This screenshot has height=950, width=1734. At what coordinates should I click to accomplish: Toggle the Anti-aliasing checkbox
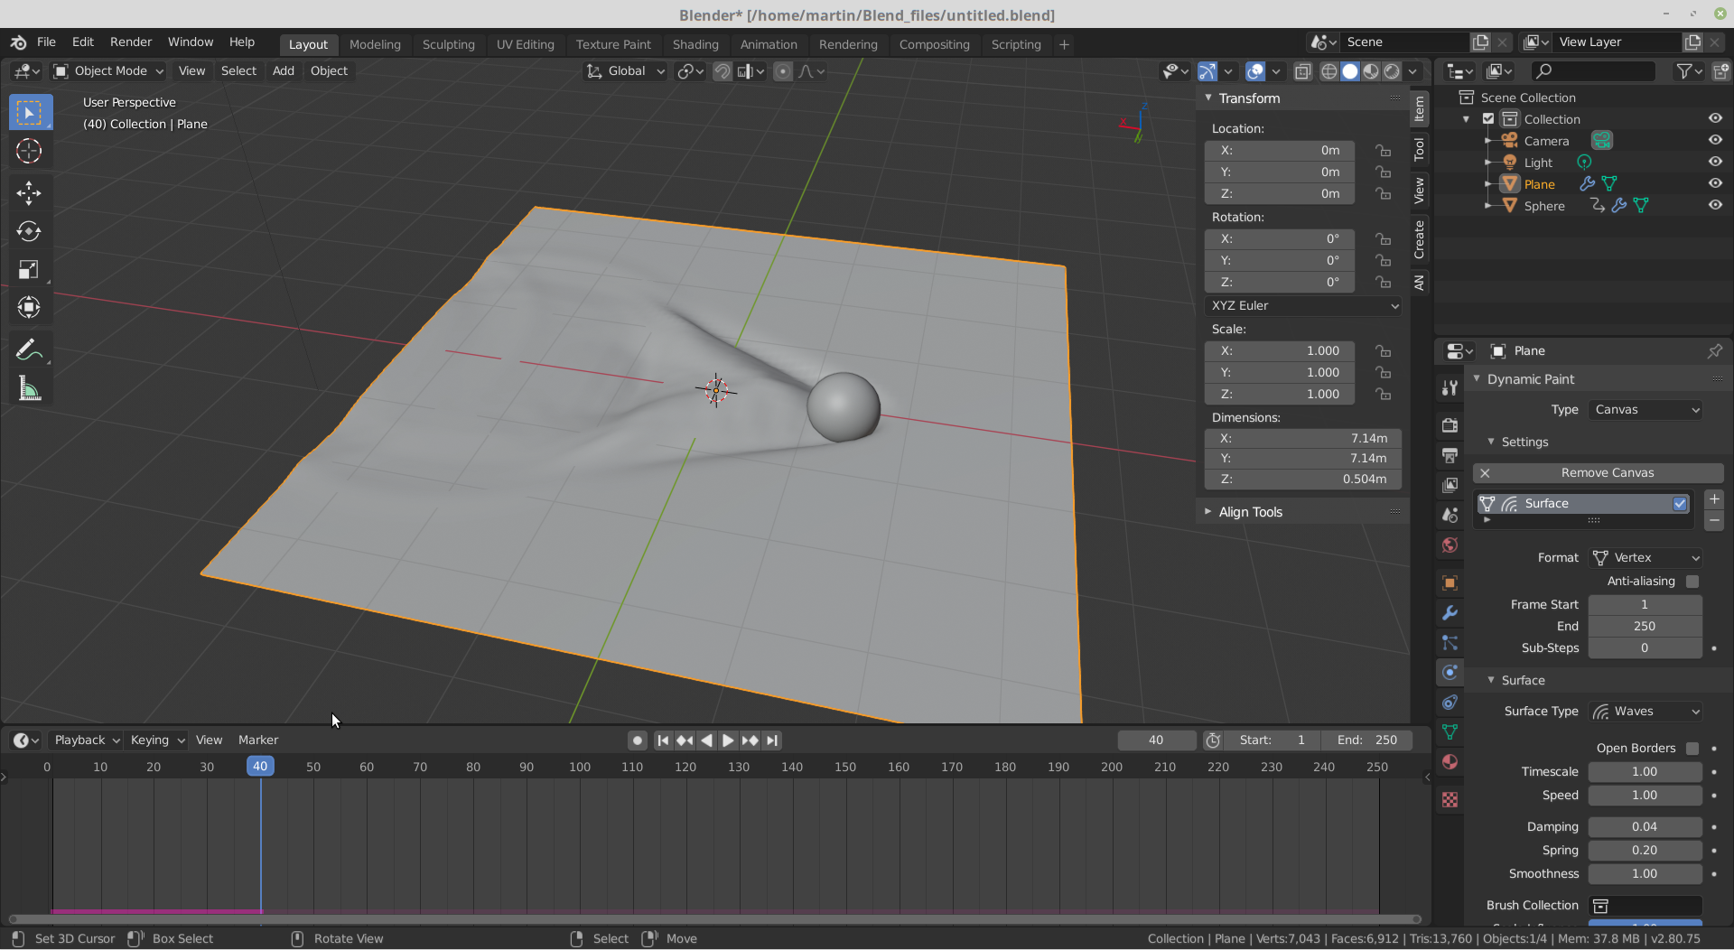1694,582
